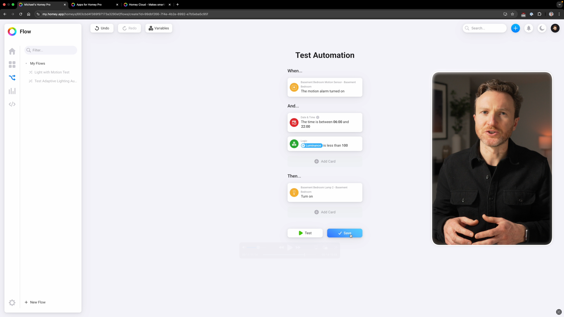Switch to Homey Cloud browser tab
The width and height of the screenshot is (564, 317).
[146, 5]
